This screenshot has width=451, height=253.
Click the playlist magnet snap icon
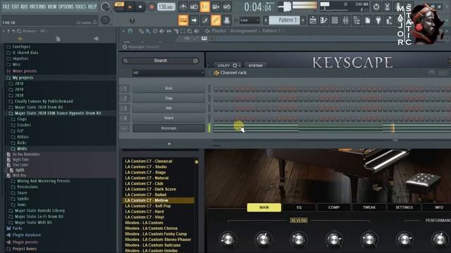(130, 31)
